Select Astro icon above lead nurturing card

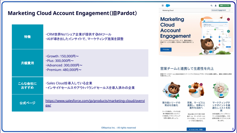tap(172, 90)
